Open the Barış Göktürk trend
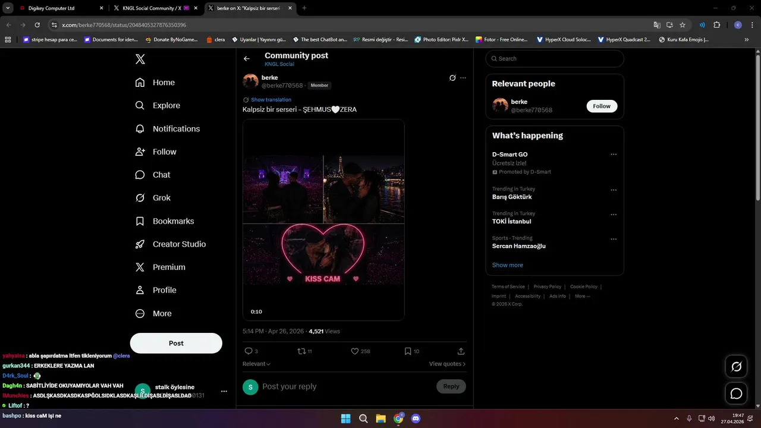The image size is (761, 428). [x=512, y=197]
